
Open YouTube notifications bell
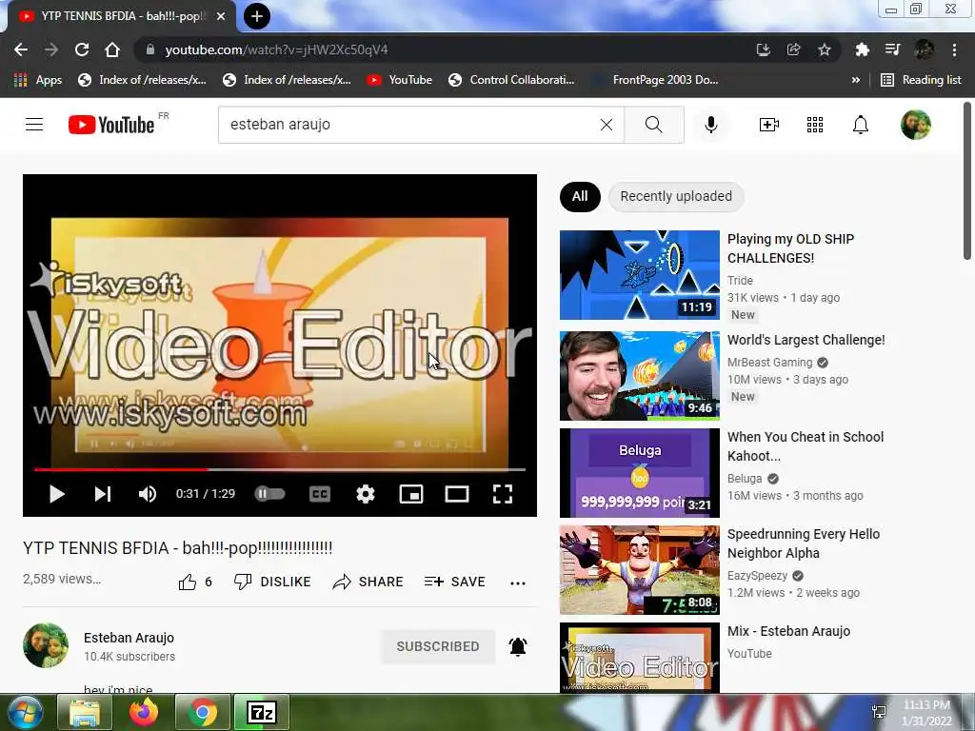(861, 125)
